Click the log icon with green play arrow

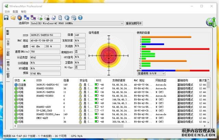tap(40, 18)
